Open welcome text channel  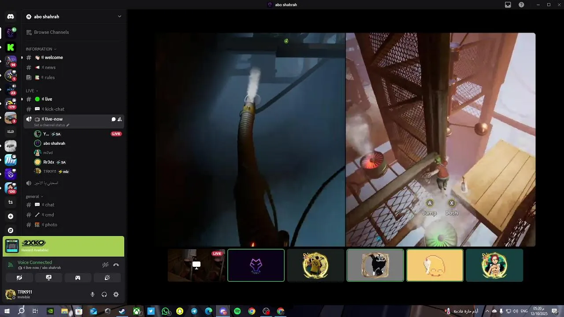[x=74, y=58]
